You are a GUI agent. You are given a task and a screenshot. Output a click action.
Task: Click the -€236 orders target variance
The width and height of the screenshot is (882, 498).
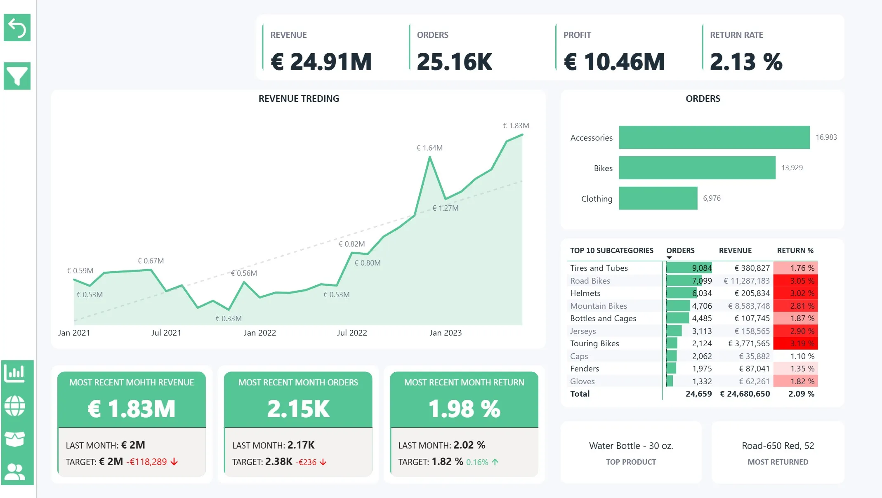[x=306, y=462]
